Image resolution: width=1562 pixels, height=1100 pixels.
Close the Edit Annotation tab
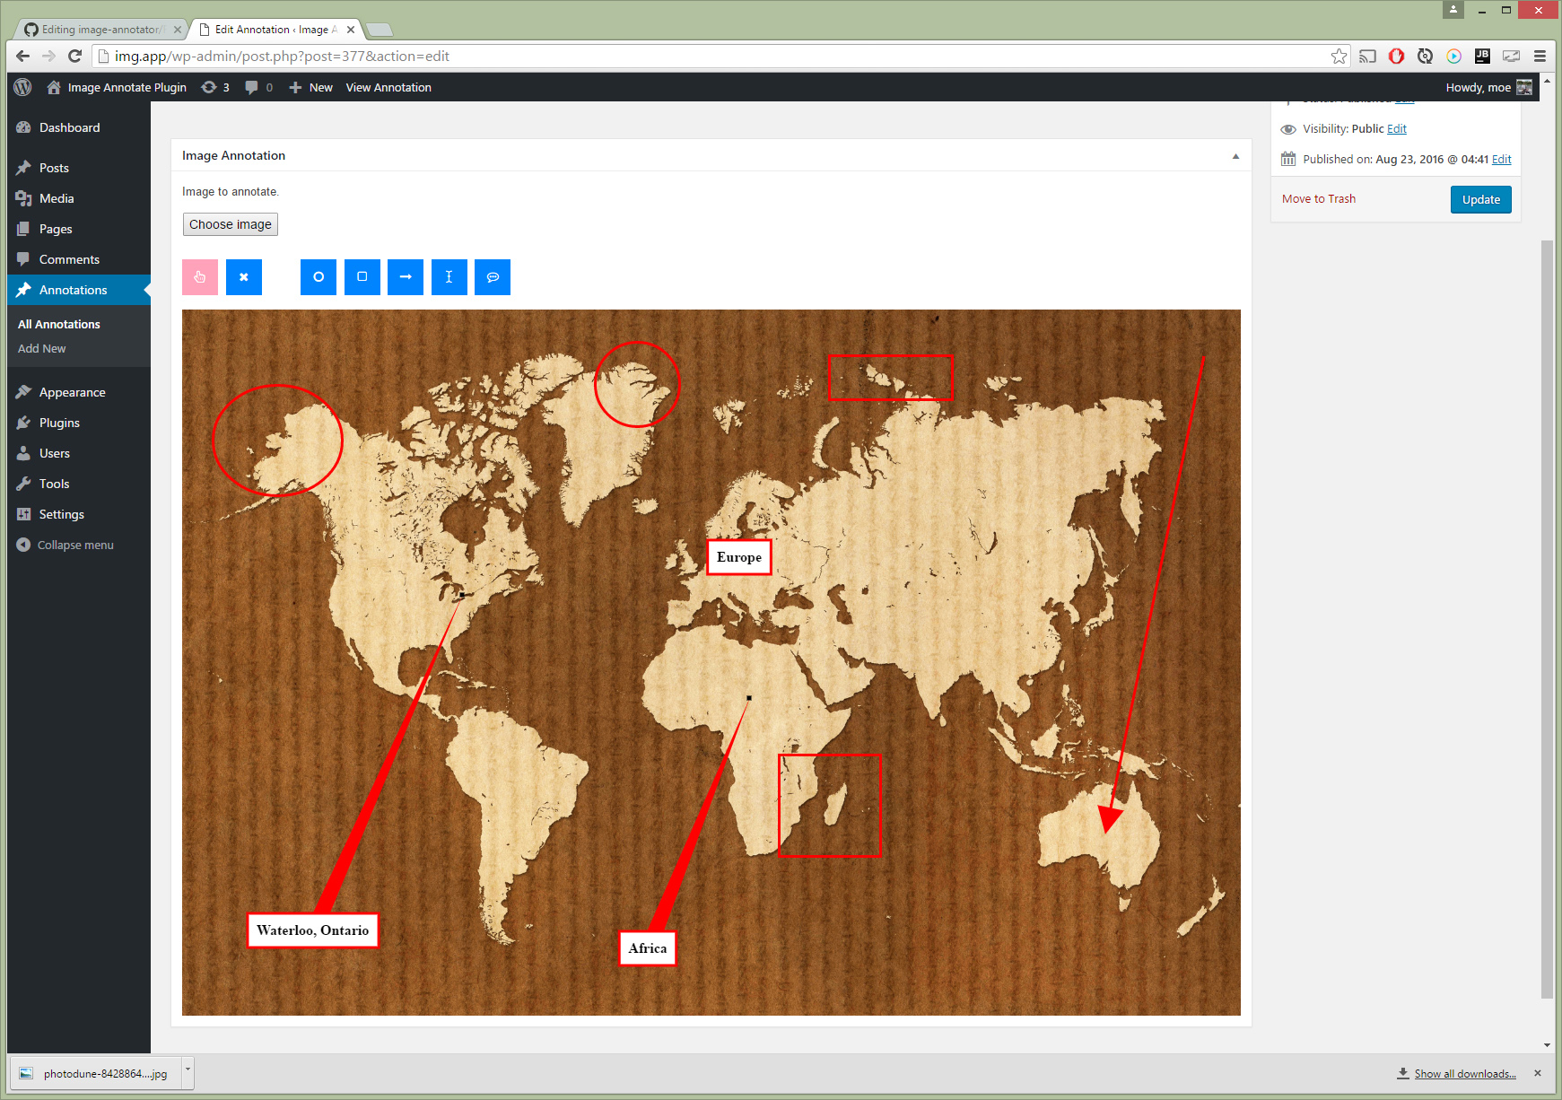pyautogui.click(x=351, y=30)
